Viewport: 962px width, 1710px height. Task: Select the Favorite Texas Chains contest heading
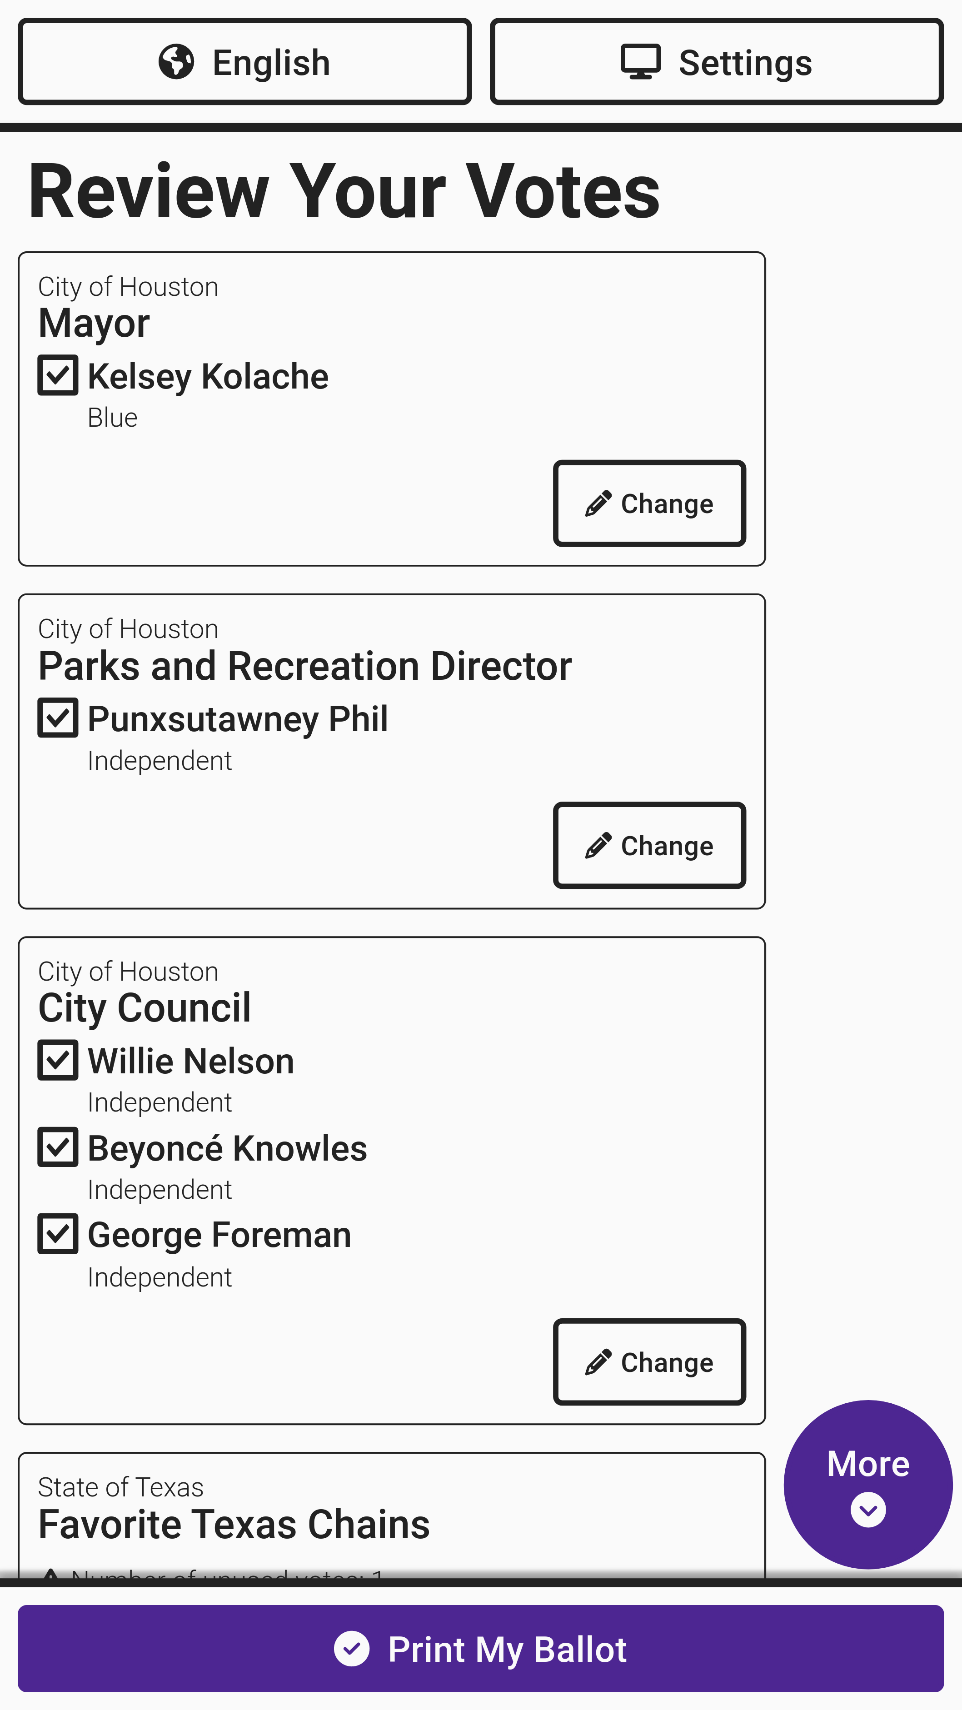tap(234, 1524)
